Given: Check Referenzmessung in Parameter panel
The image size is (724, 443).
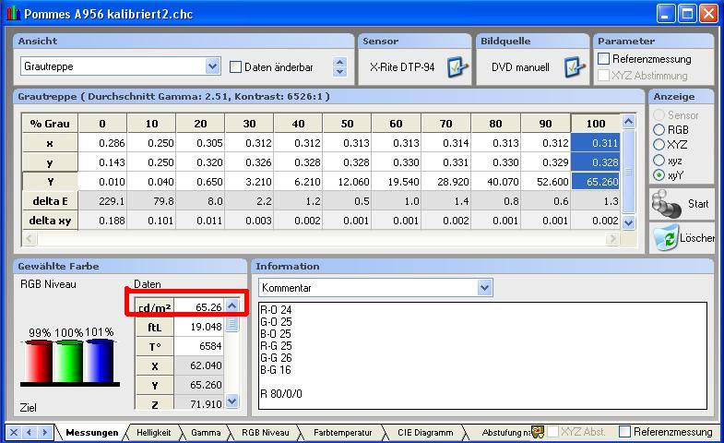Looking at the screenshot, I should pos(604,59).
